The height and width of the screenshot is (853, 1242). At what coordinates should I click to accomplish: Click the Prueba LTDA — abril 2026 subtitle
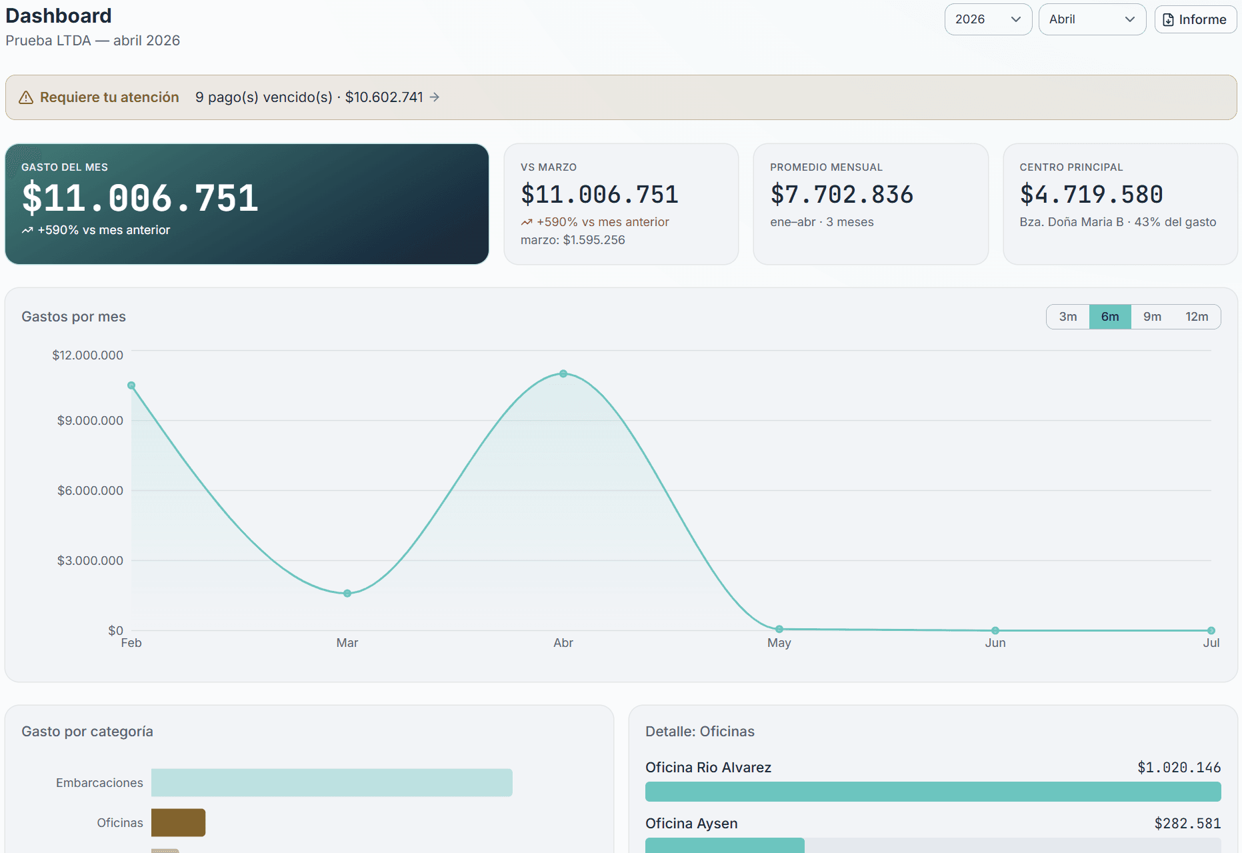click(x=93, y=41)
